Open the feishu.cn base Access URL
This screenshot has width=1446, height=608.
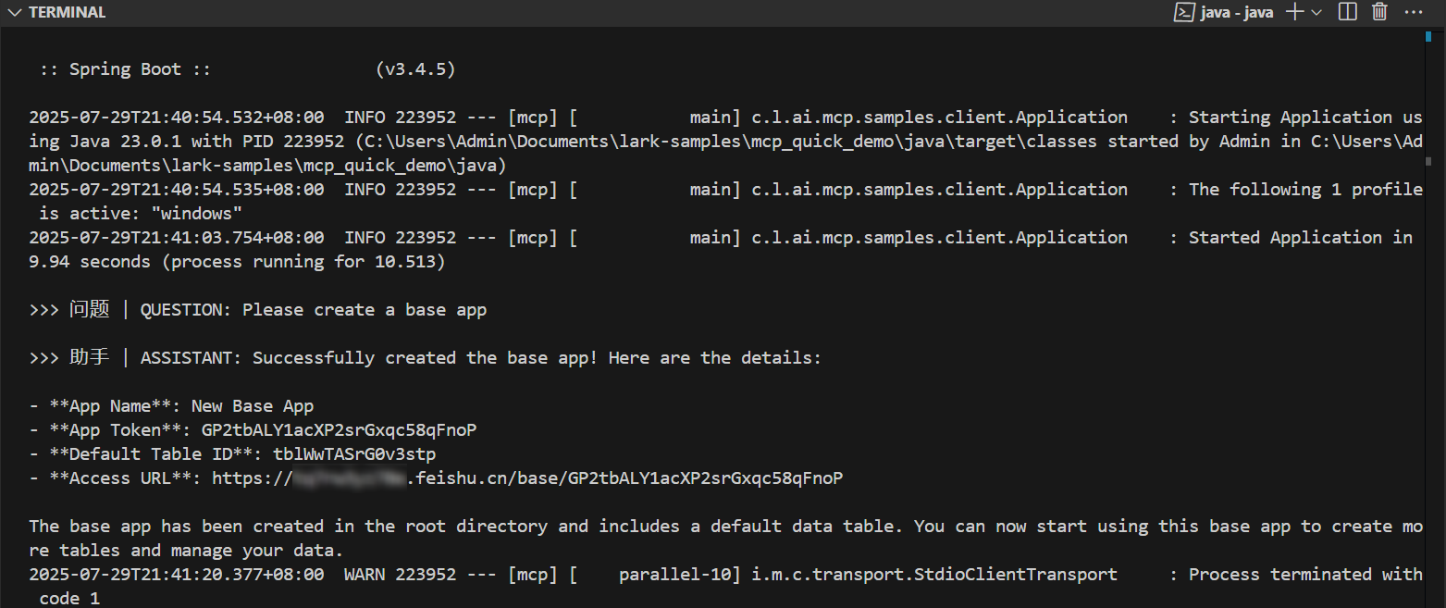[x=527, y=478]
